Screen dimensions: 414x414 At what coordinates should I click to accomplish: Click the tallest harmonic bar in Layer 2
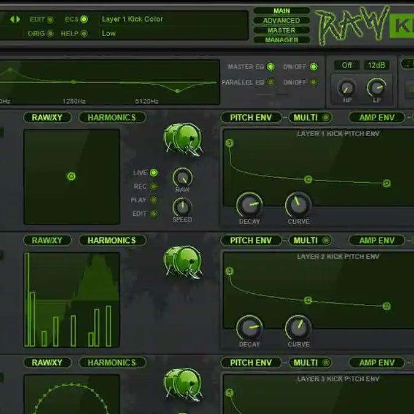(26, 299)
